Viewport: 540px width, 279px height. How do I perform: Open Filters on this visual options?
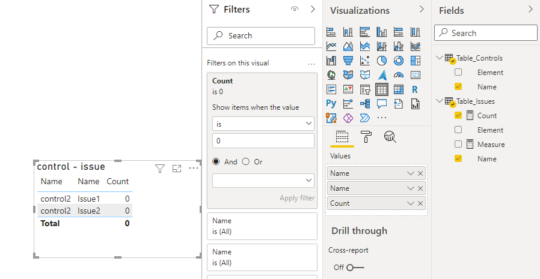[x=311, y=64]
